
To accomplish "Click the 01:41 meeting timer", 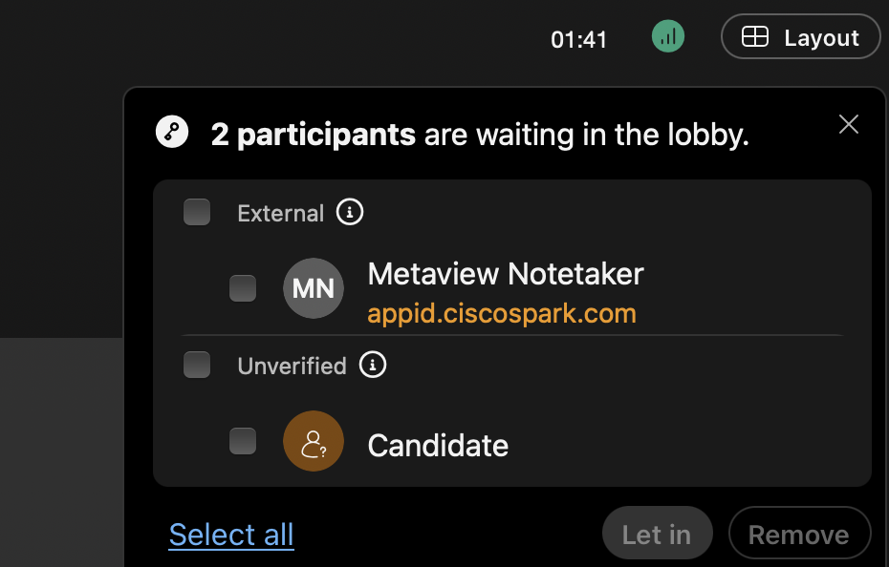I will (x=579, y=39).
